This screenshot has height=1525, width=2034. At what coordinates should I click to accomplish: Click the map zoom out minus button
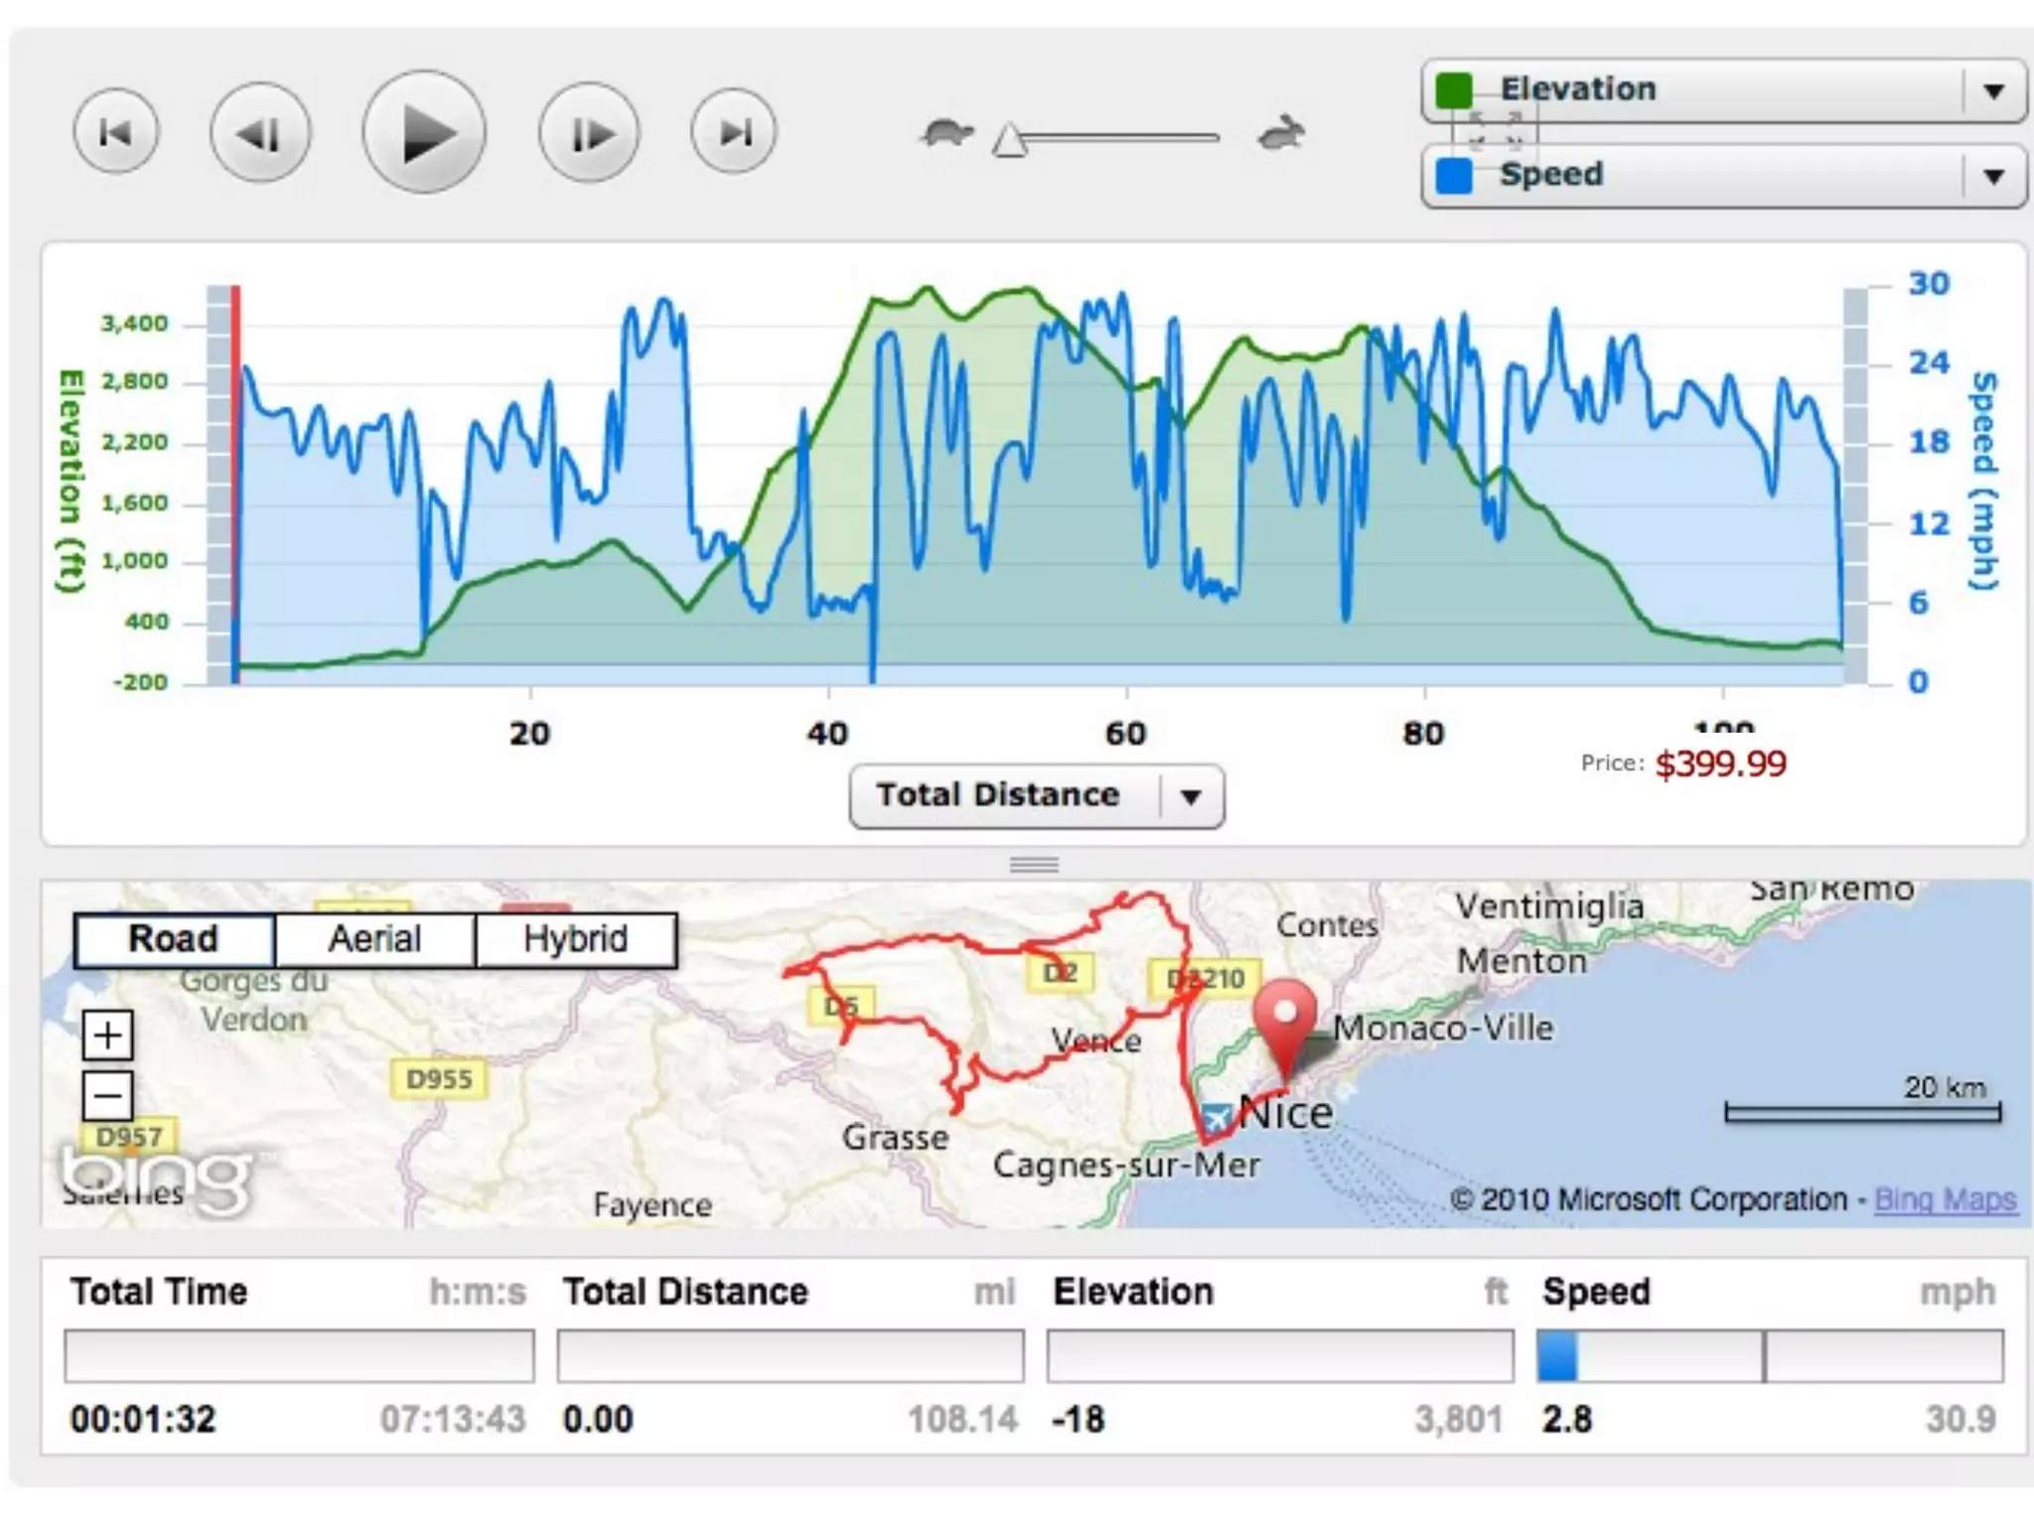[x=107, y=1096]
